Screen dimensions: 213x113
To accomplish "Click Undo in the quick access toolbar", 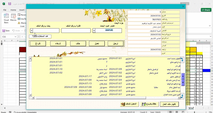I will [16, 31].
